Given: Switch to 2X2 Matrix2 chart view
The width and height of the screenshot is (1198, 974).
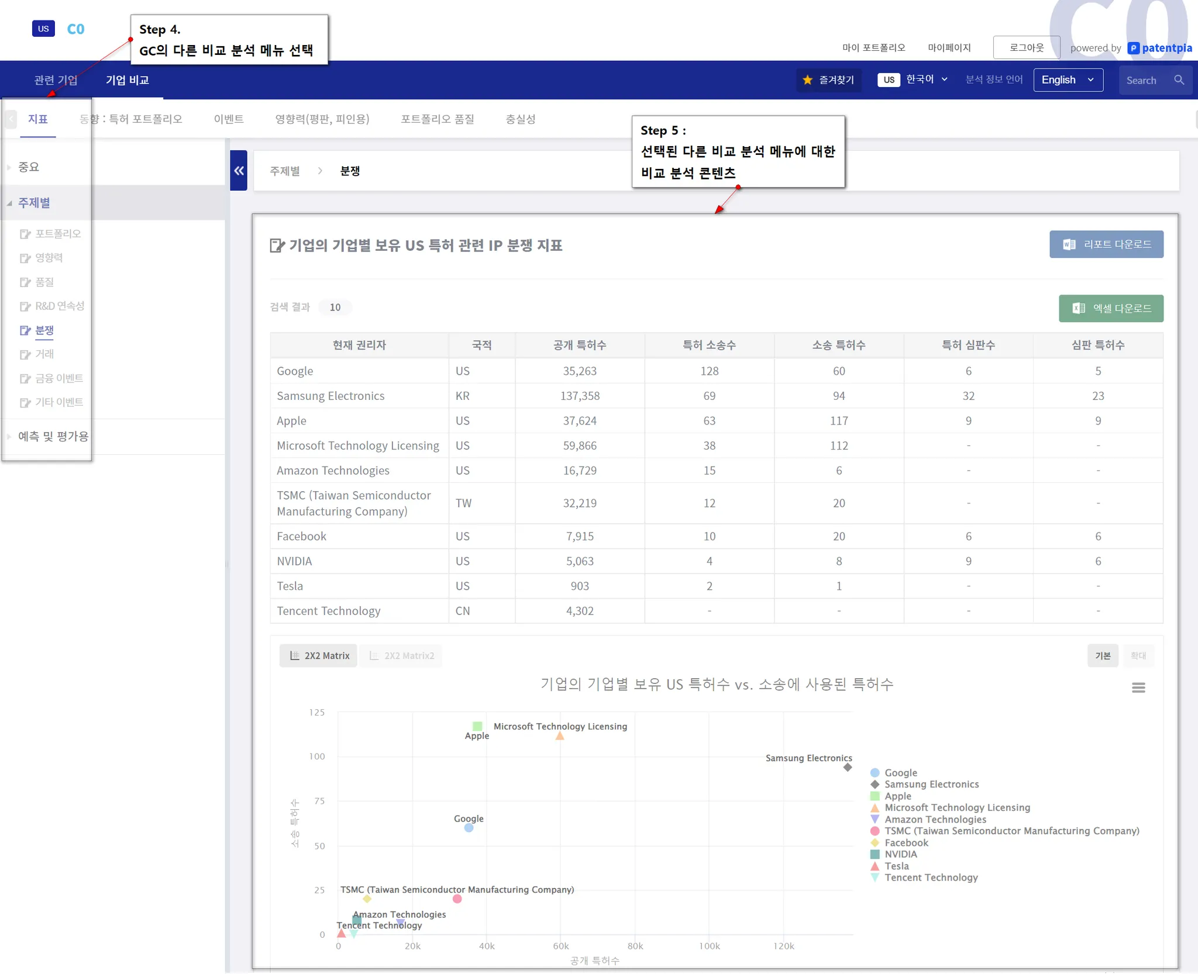Looking at the screenshot, I should (x=401, y=655).
